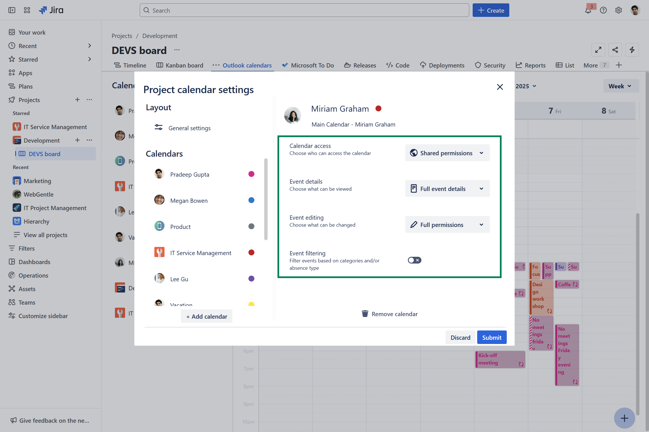Click the Submit button
Screen dimensions: 649x432
[x=492, y=337]
